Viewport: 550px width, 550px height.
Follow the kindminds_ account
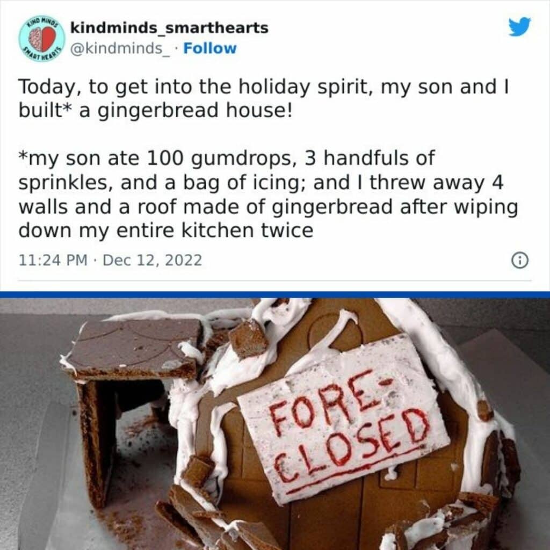(x=210, y=48)
